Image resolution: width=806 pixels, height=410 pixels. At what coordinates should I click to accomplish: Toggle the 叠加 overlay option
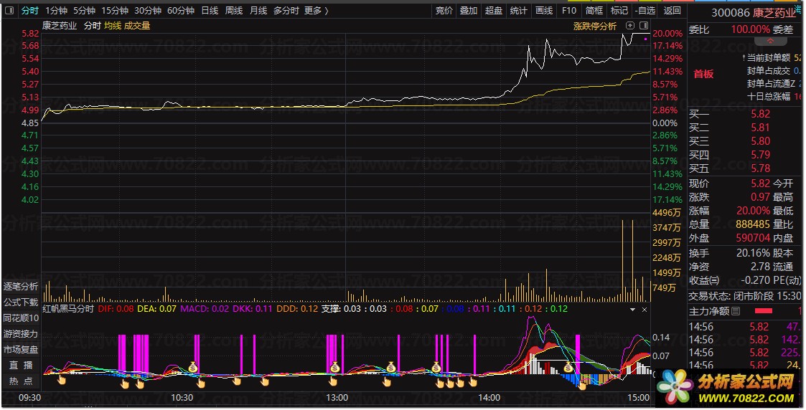469,11
